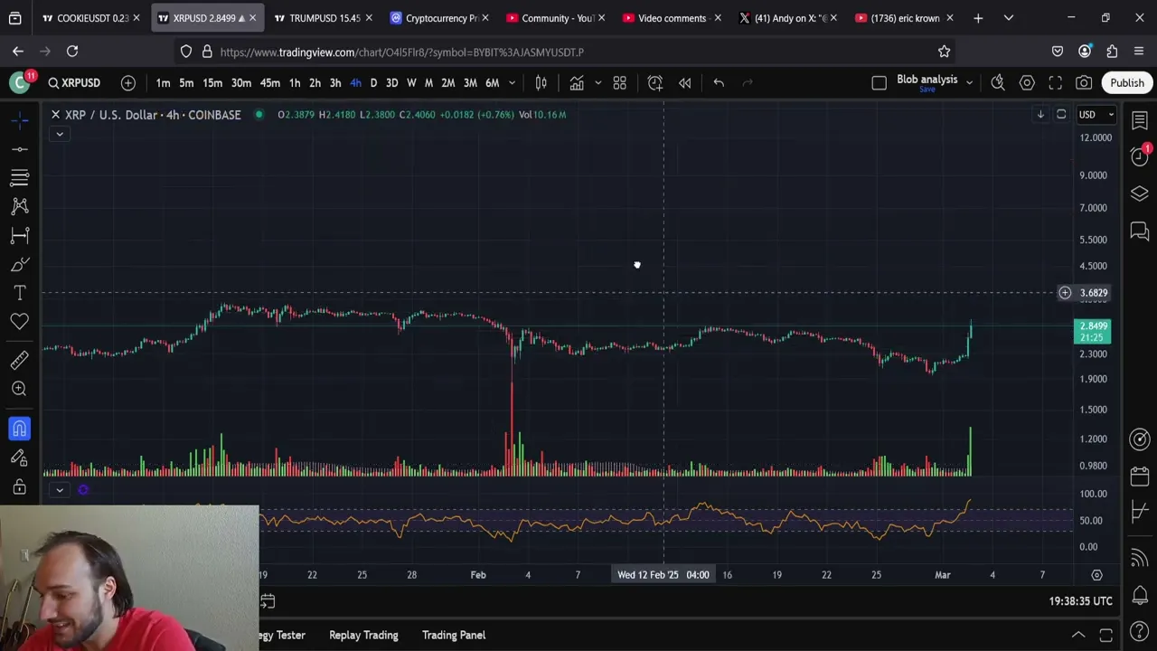1157x651 pixels.
Task: Open quick search icon in toolbar
Action: [998, 83]
